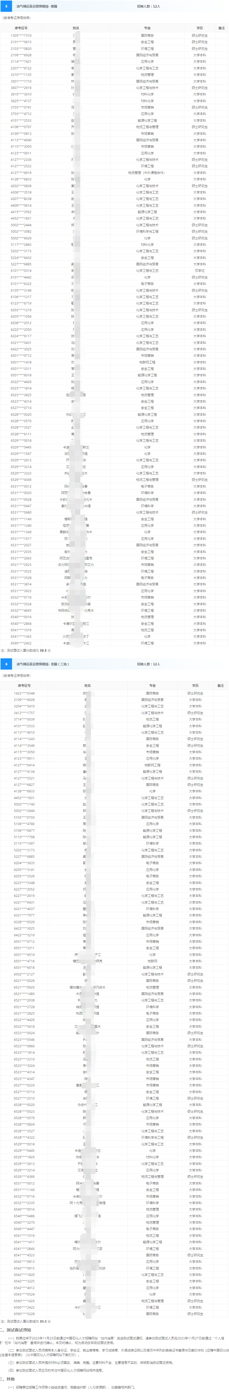Click (按准考证序号排序) note under section 5
The height and width of the screenshot is (1392, 229).
[x=16, y=18]
